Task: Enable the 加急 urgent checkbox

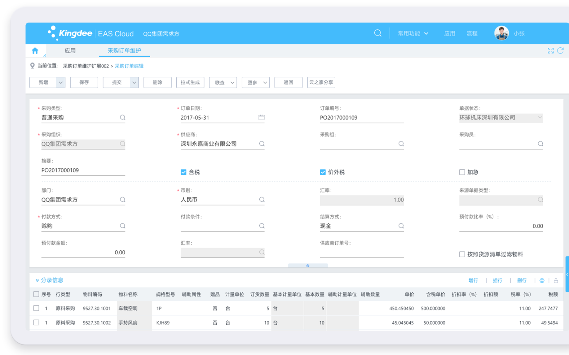Action: 462,172
